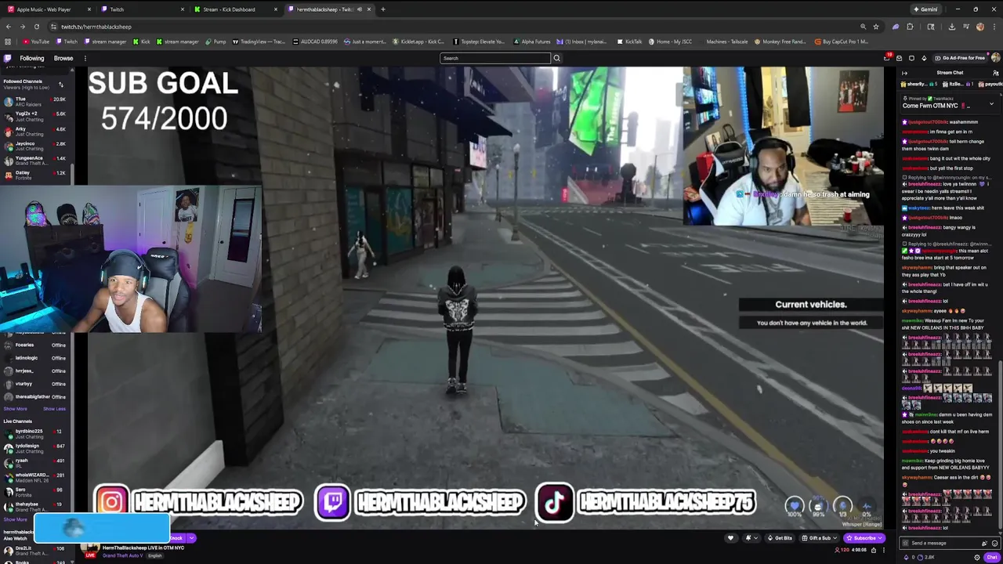Screen dimensions: 1003x564
Task: Reload the Twitch page
Action: click(x=36, y=27)
